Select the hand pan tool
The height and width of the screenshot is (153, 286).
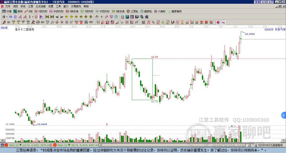click(97, 17)
